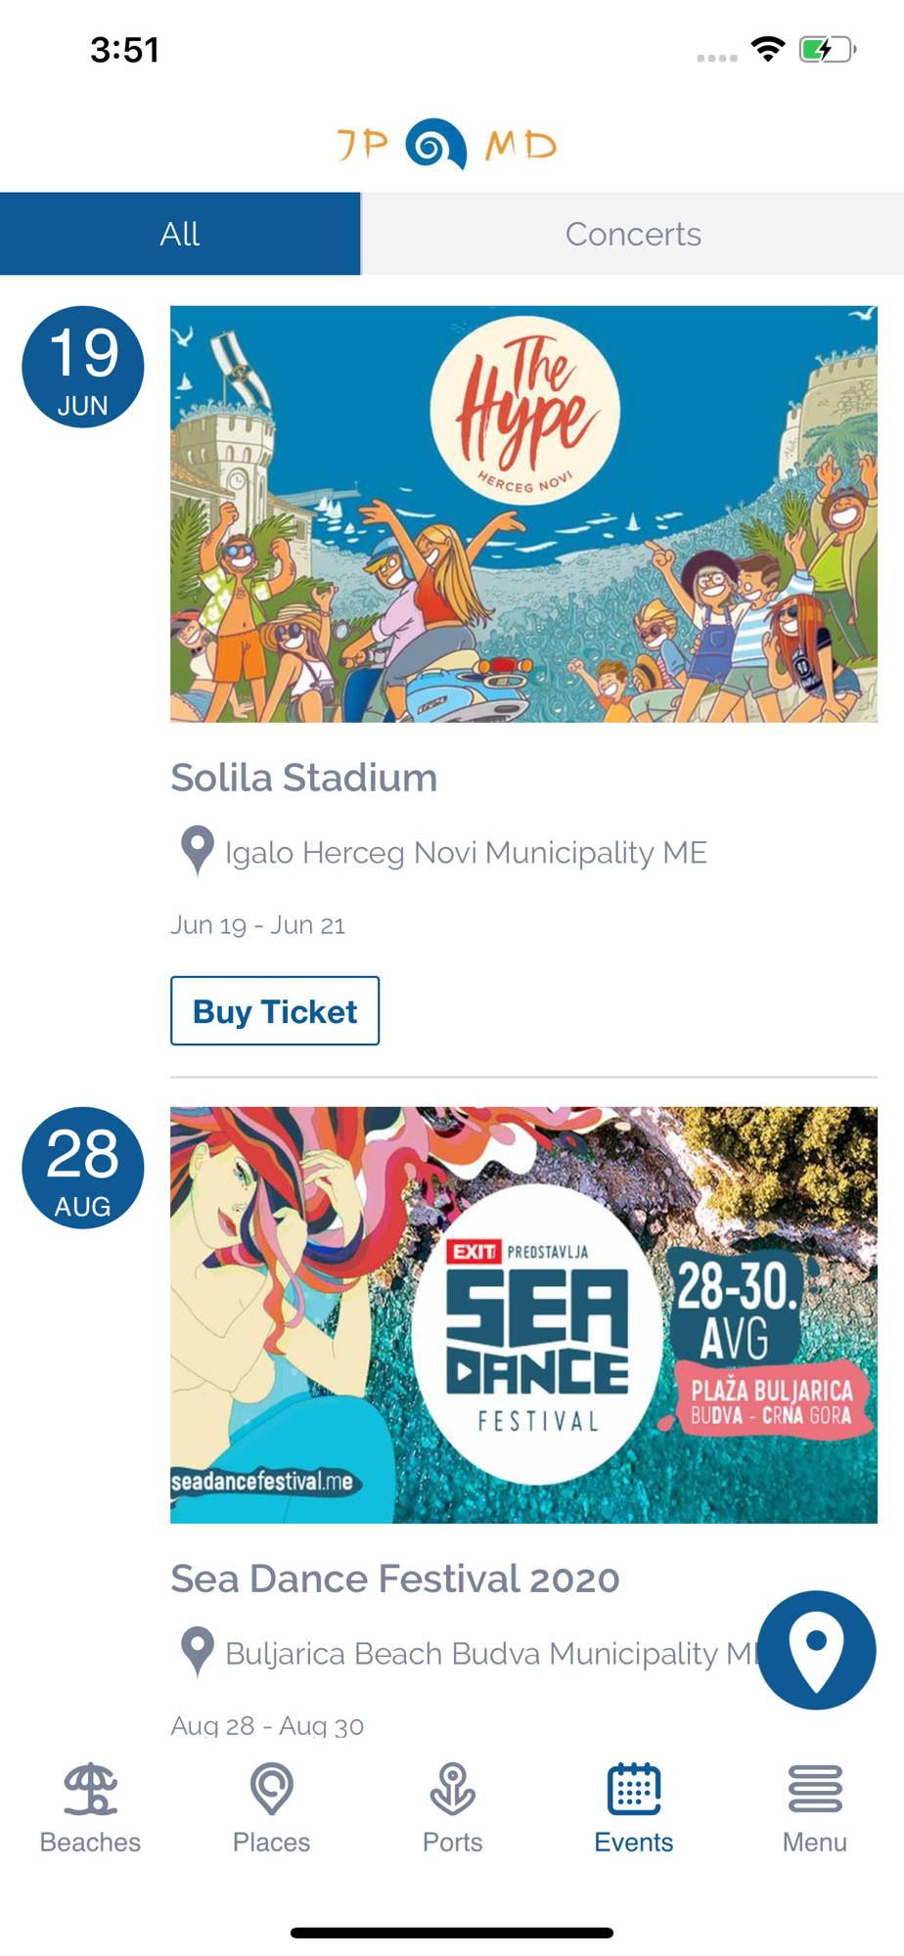Tap location pin beside Buljarica Beach
Viewport: 904px width, 1956px height.
click(x=197, y=1652)
